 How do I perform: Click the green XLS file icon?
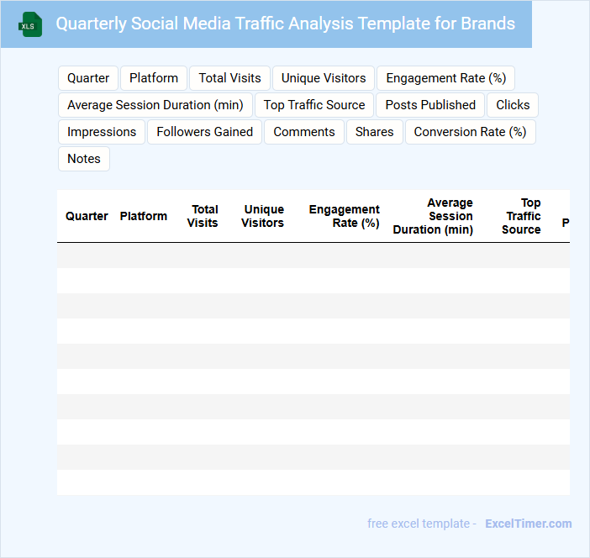(x=30, y=24)
